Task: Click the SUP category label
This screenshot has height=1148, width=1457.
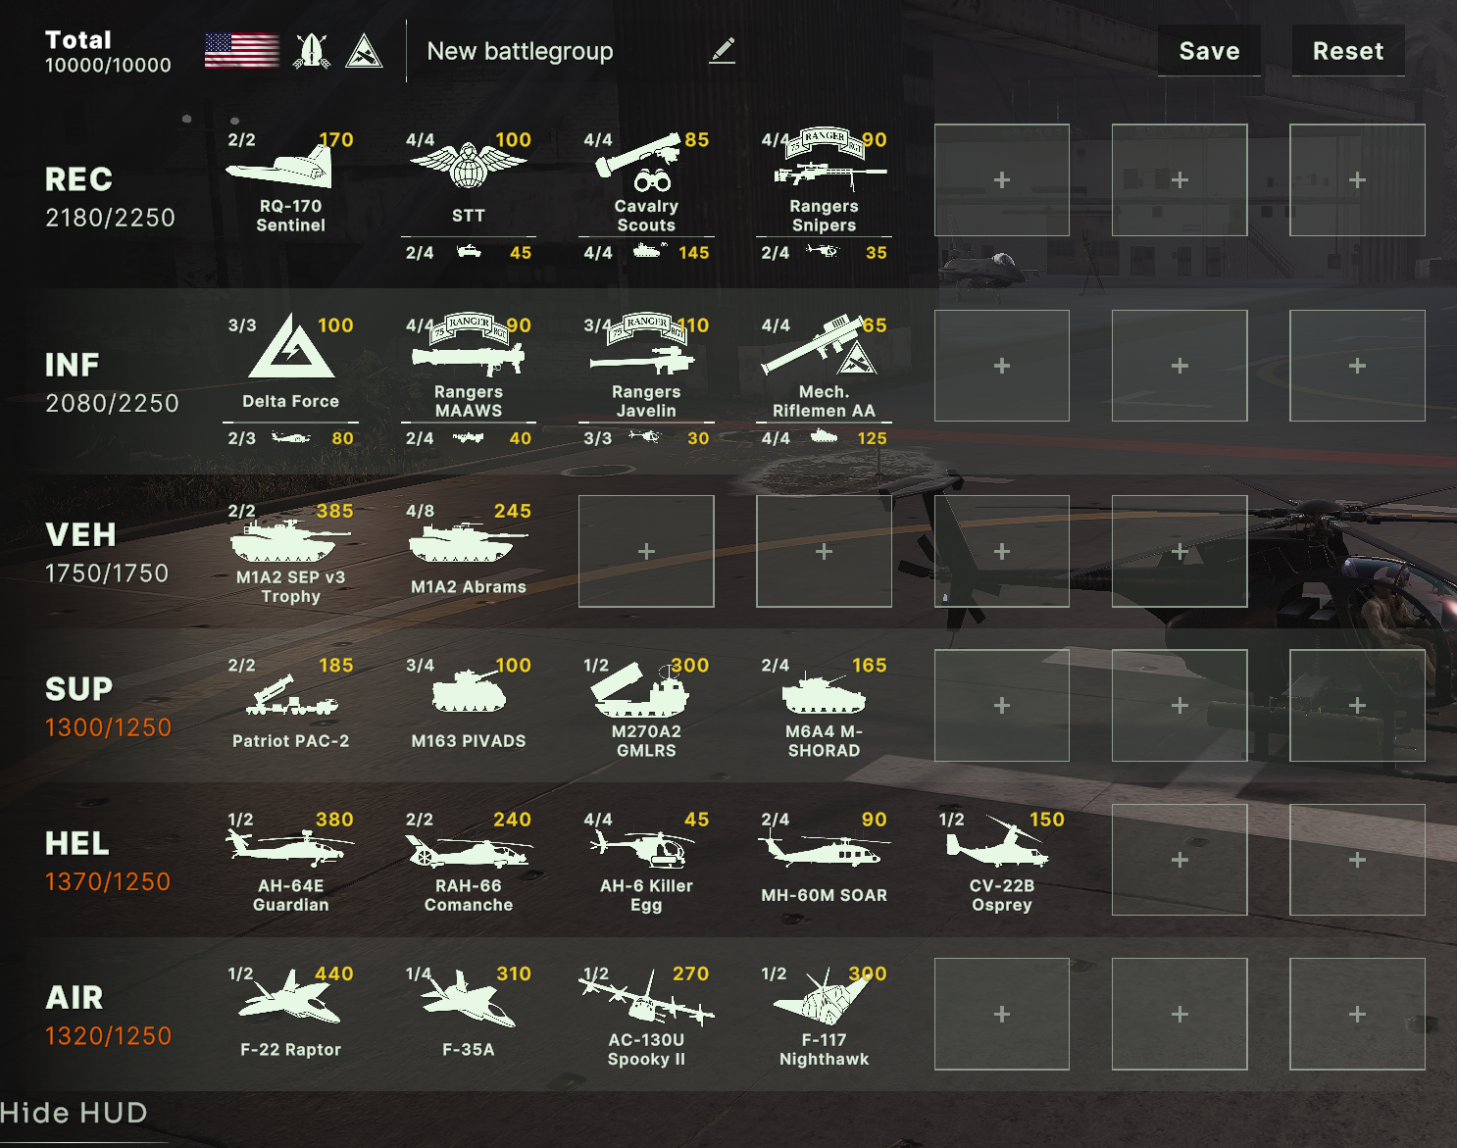Action: tap(78, 688)
